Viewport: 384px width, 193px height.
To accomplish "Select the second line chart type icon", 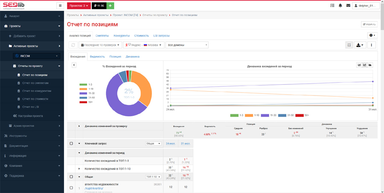I will tap(365, 65).
